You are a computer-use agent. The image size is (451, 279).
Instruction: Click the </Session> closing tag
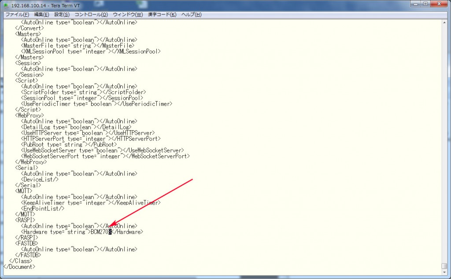coord(30,75)
